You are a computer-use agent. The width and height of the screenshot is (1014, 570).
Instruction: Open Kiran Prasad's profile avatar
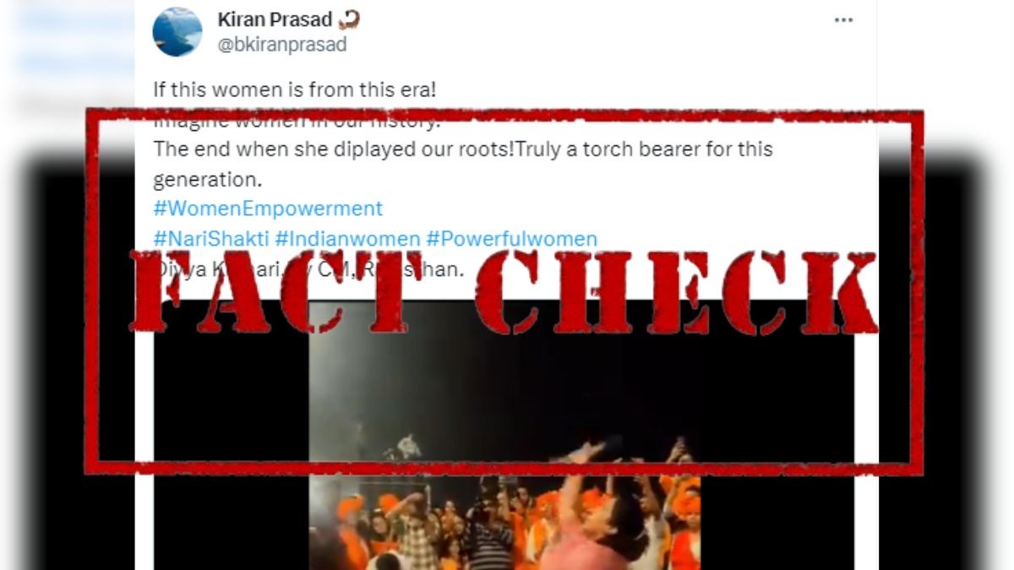[177, 31]
